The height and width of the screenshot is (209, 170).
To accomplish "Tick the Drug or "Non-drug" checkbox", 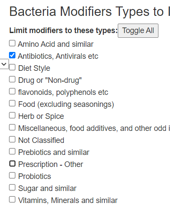I will (x=12, y=79).
